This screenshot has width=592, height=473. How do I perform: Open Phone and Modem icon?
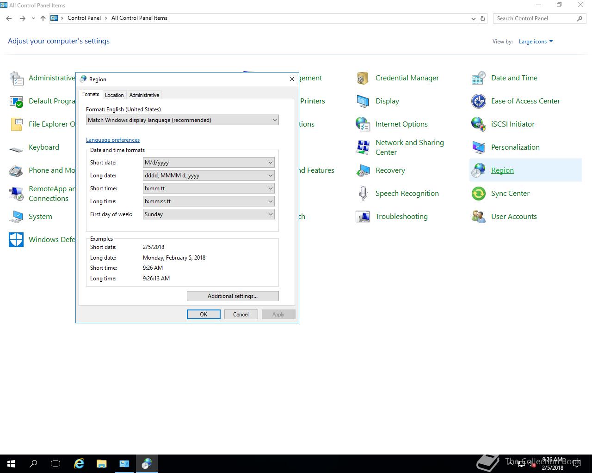click(x=17, y=170)
